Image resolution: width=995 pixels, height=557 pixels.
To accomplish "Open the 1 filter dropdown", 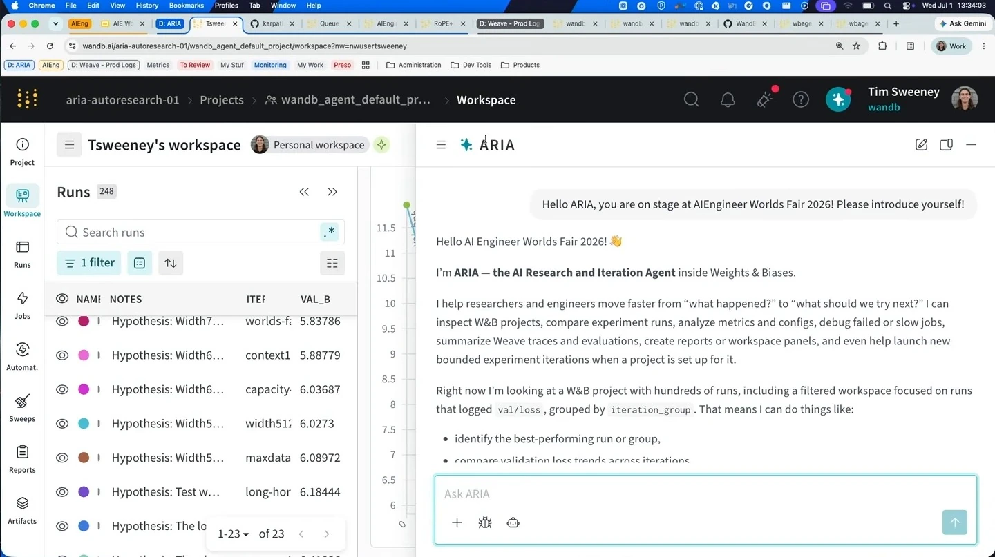I will tap(89, 263).
